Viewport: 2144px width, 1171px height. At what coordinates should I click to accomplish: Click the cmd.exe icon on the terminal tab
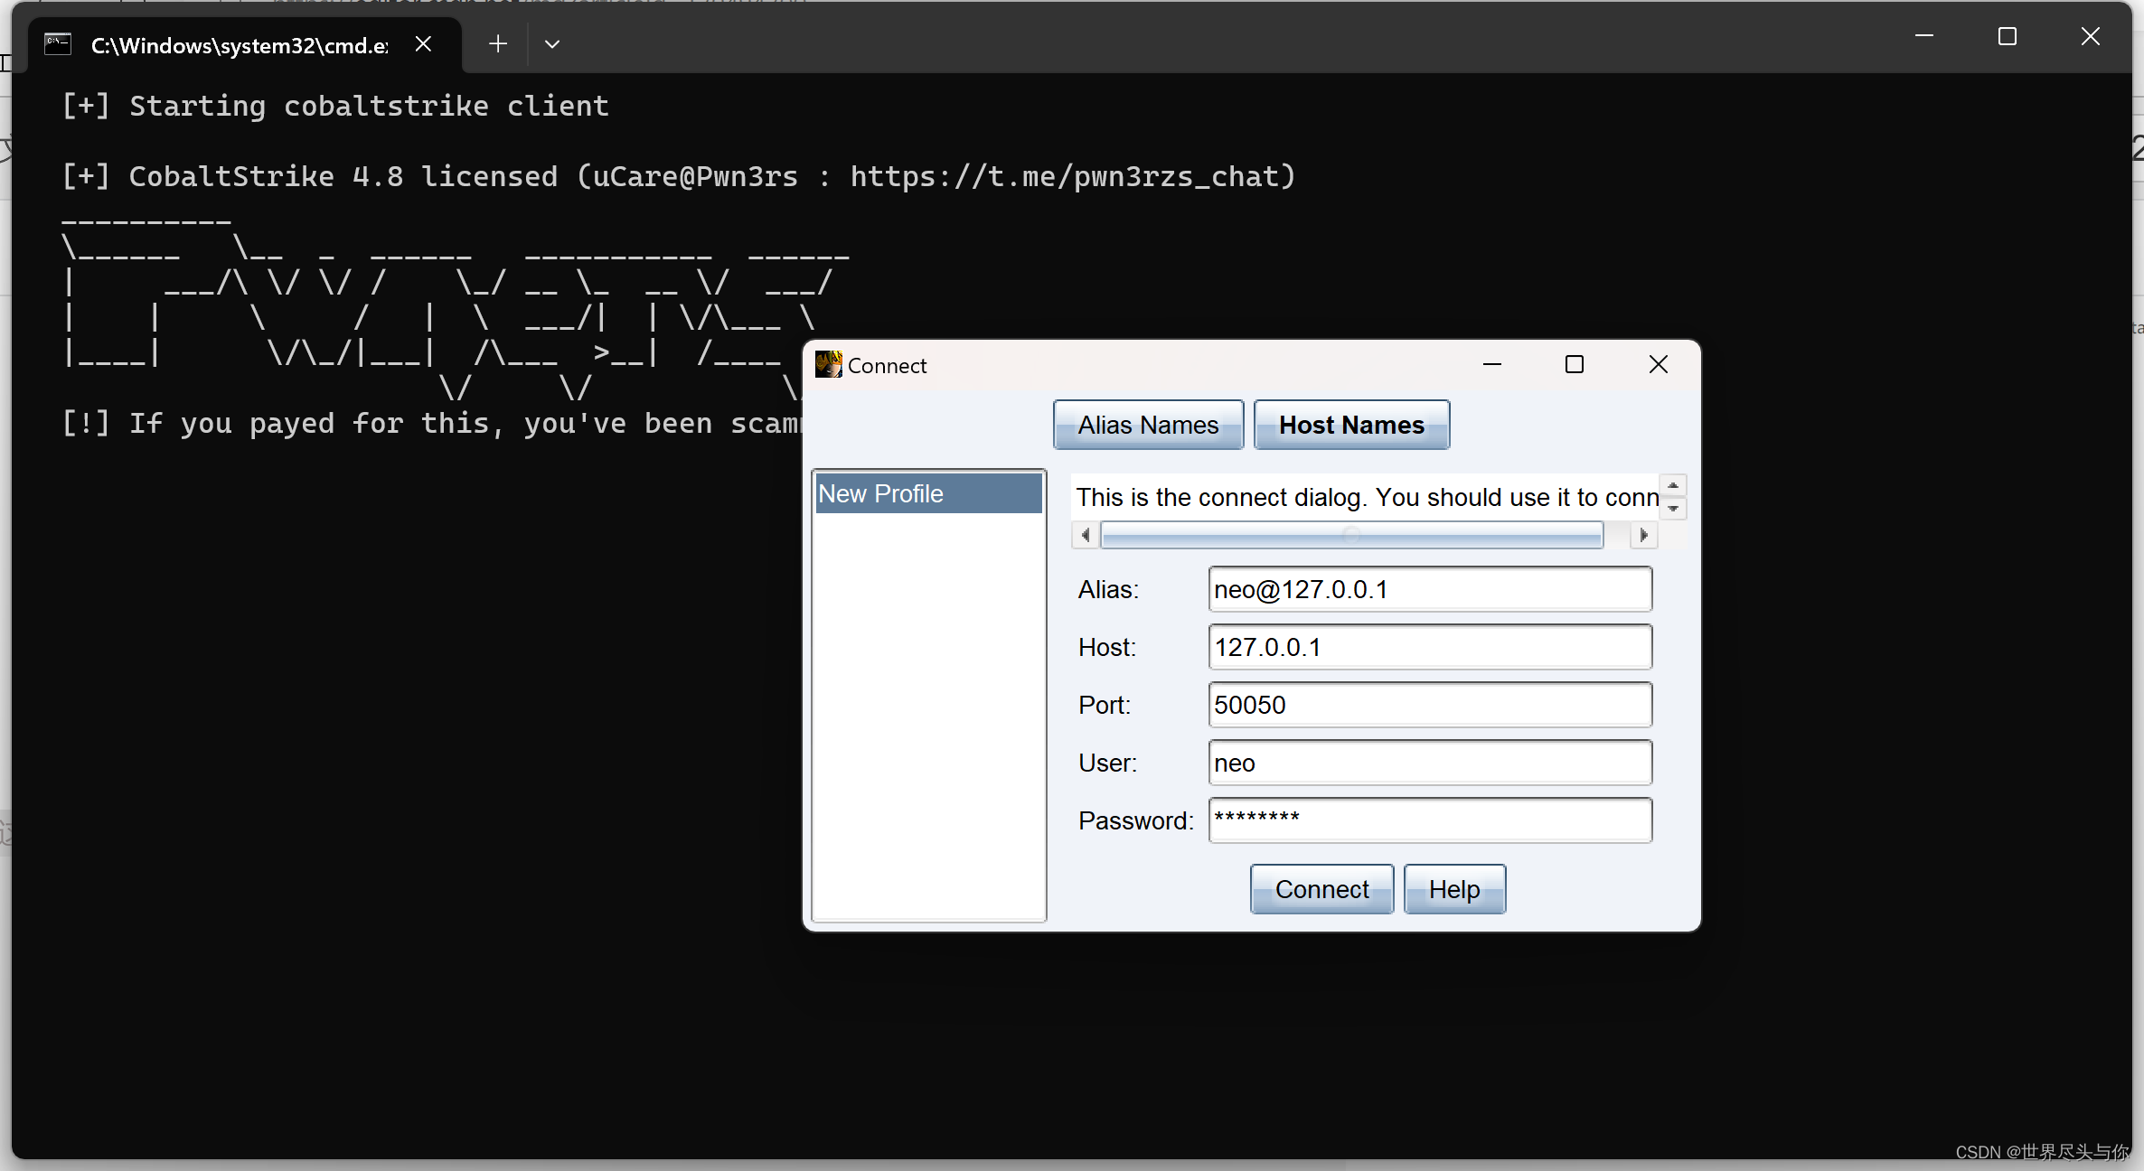click(57, 43)
